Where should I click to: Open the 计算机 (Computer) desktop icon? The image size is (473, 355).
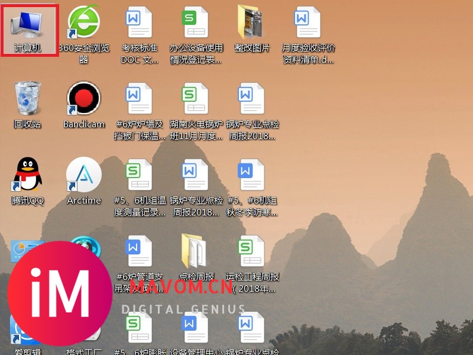point(27,24)
